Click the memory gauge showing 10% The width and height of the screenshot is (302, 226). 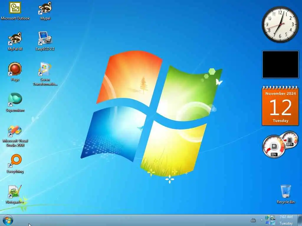point(290,140)
